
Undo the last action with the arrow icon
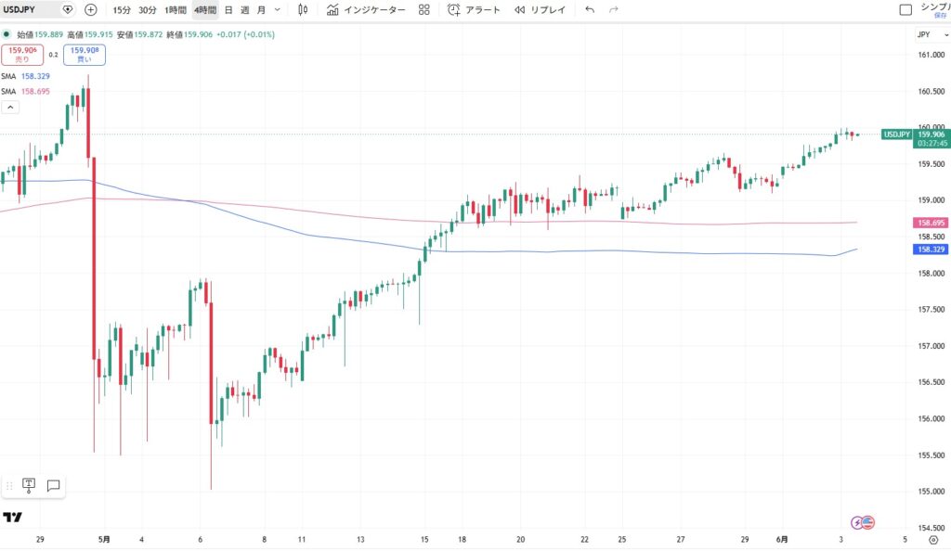(590, 9)
